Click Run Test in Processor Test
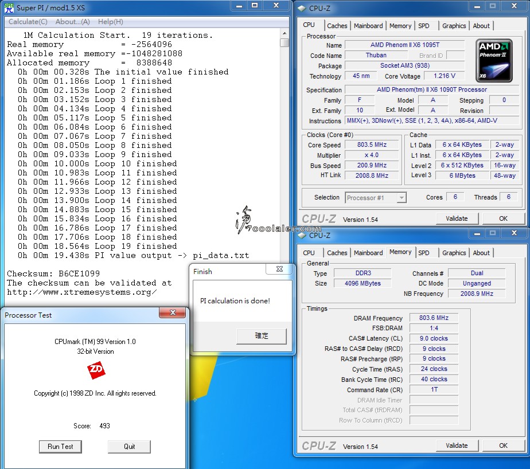This screenshot has width=530, height=469. pyautogui.click(x=60, y=447)
